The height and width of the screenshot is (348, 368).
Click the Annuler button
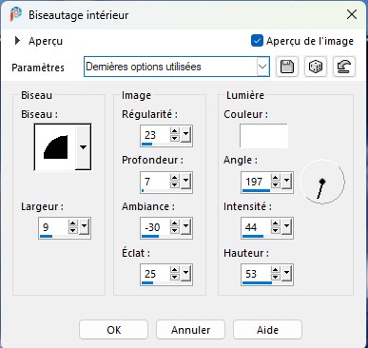coord(190,330)
